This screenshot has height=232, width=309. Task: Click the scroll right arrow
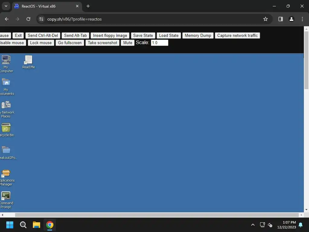(x=301, y=215)
